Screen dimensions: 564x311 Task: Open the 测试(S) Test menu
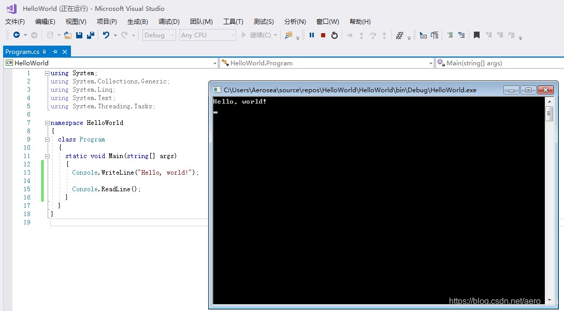pyautogui.click(x=264, y=22)
